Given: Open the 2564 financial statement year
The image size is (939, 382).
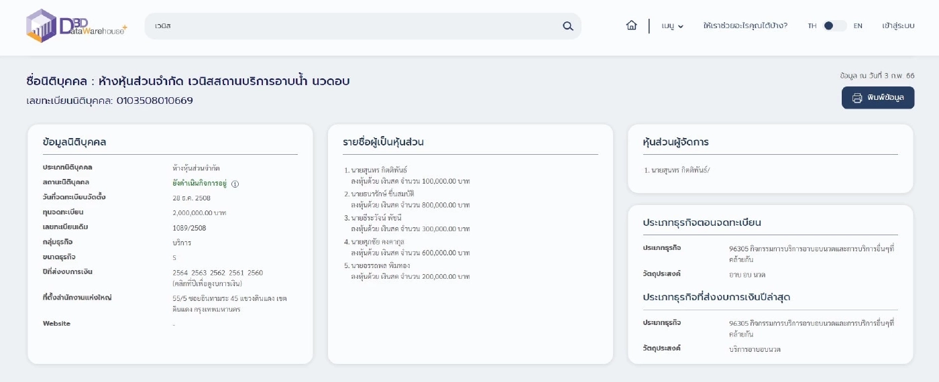Looking at the screenshot, I should pos(180,272).
